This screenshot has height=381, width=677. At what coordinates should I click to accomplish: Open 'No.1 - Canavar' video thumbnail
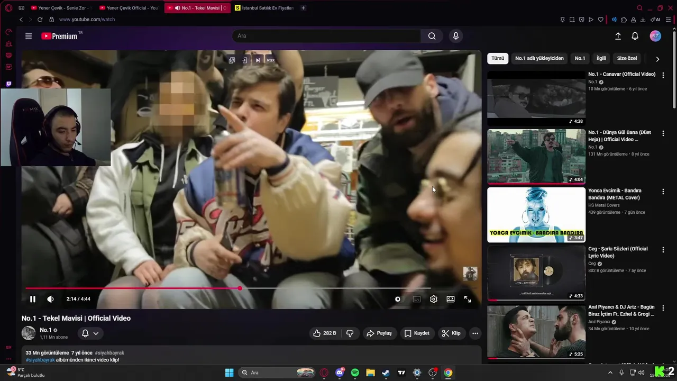pos(536,98)
